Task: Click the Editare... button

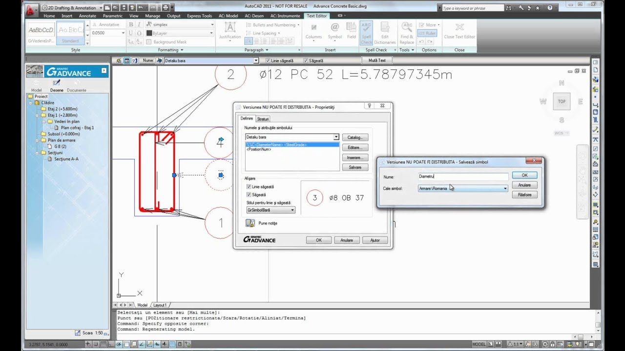Action: (355, 147)
